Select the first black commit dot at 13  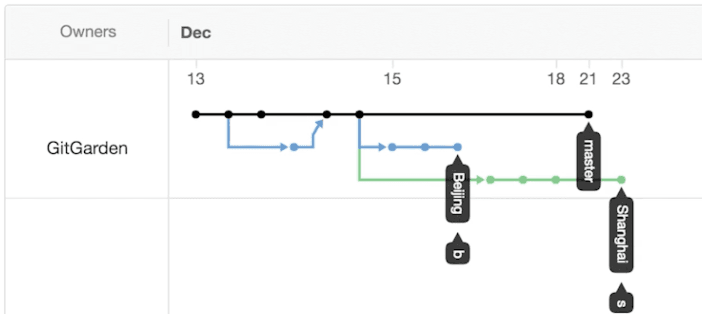pyautogui.click(x=196, y=114)
